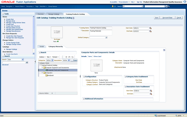
Task: Open the Association End Date calendar icon
Action: pyautogui.click(x=151, y=94)
